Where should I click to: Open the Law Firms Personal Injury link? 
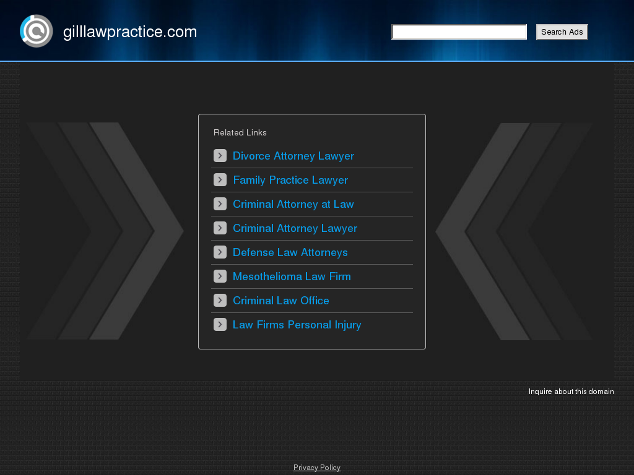pos(297,325)
